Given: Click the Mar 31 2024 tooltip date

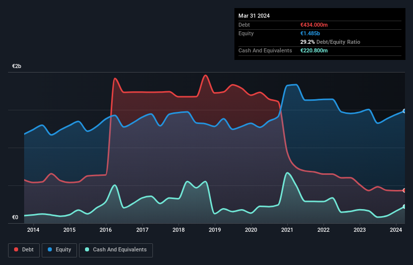Looking at the screenshot, I should 254,16.
